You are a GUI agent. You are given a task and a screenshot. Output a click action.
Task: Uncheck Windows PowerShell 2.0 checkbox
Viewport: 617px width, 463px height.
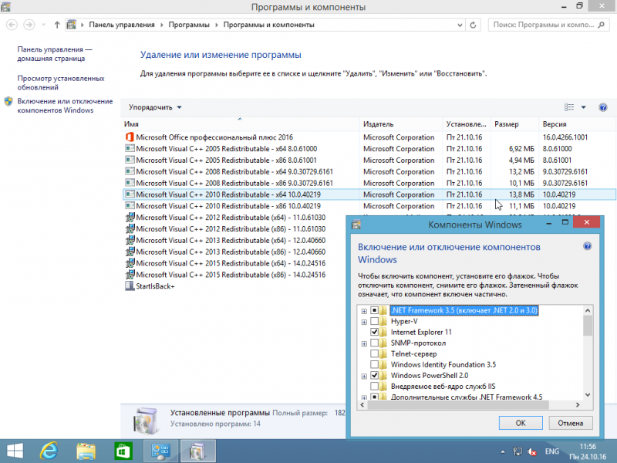374,375
